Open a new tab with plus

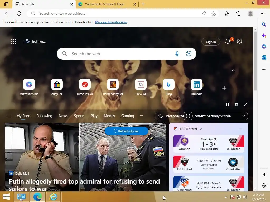pyautogui.click(x=143, y=4)
